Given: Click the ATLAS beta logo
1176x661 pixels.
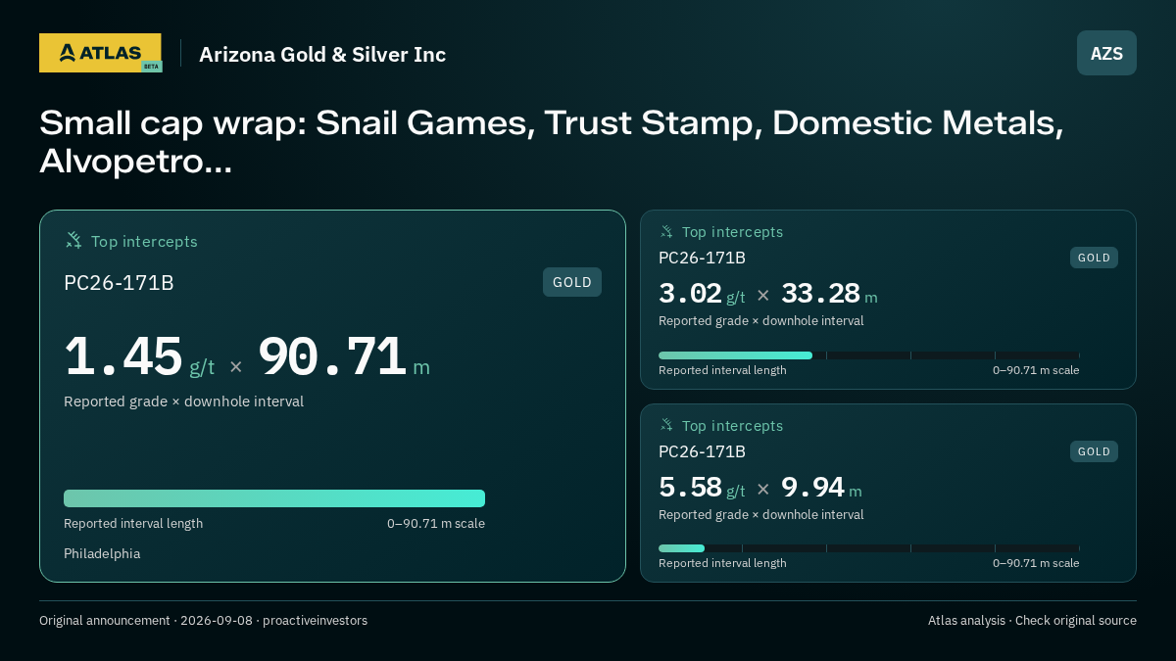Looking at the screenshot, I should click(101, 53).
